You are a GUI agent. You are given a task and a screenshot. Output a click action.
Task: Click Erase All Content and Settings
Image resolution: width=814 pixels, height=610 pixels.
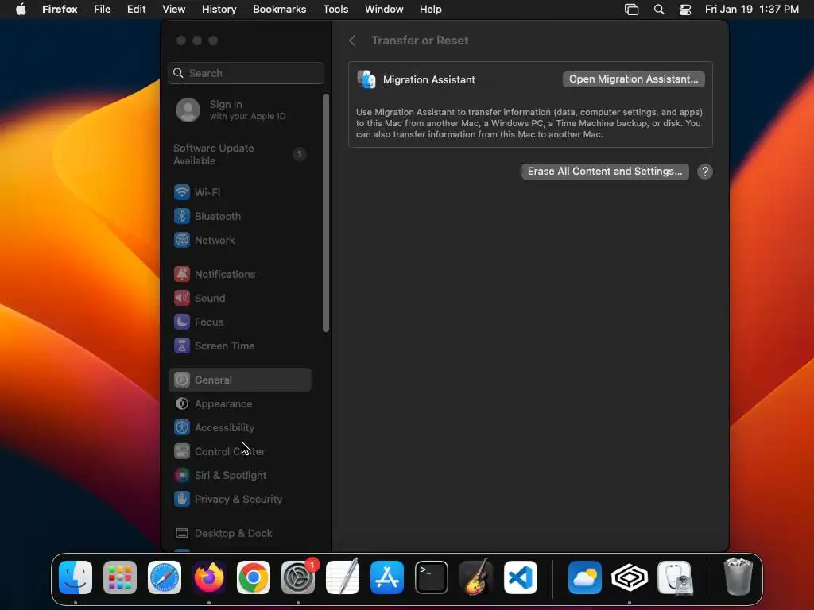pyautogui.click(x=605, y=172)
